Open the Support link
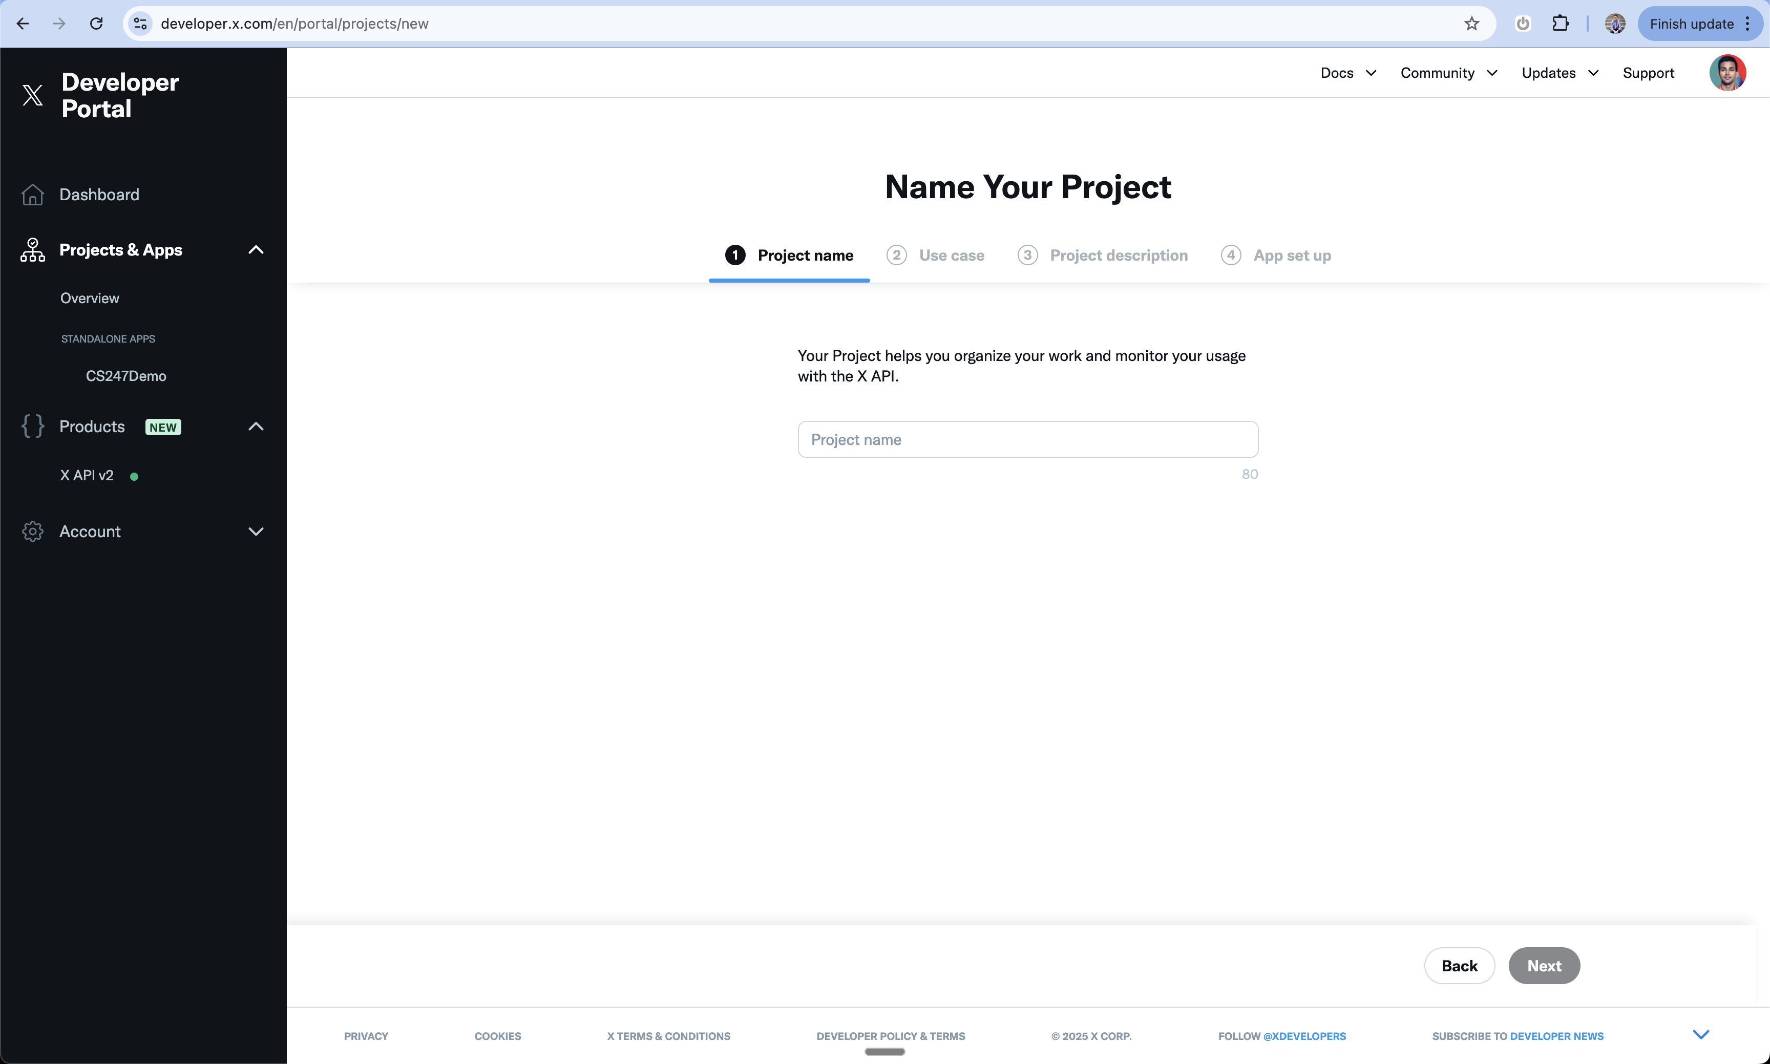This screenshot has height=1064, width=1770. pyautogui.click(x=1648, y=73)
